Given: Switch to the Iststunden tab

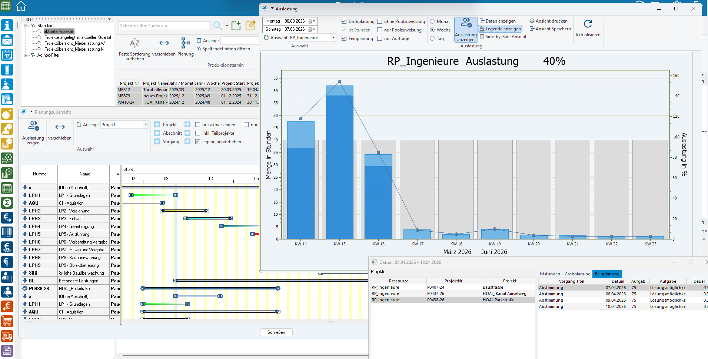Looking at the screenshot, I should (550, 274).
